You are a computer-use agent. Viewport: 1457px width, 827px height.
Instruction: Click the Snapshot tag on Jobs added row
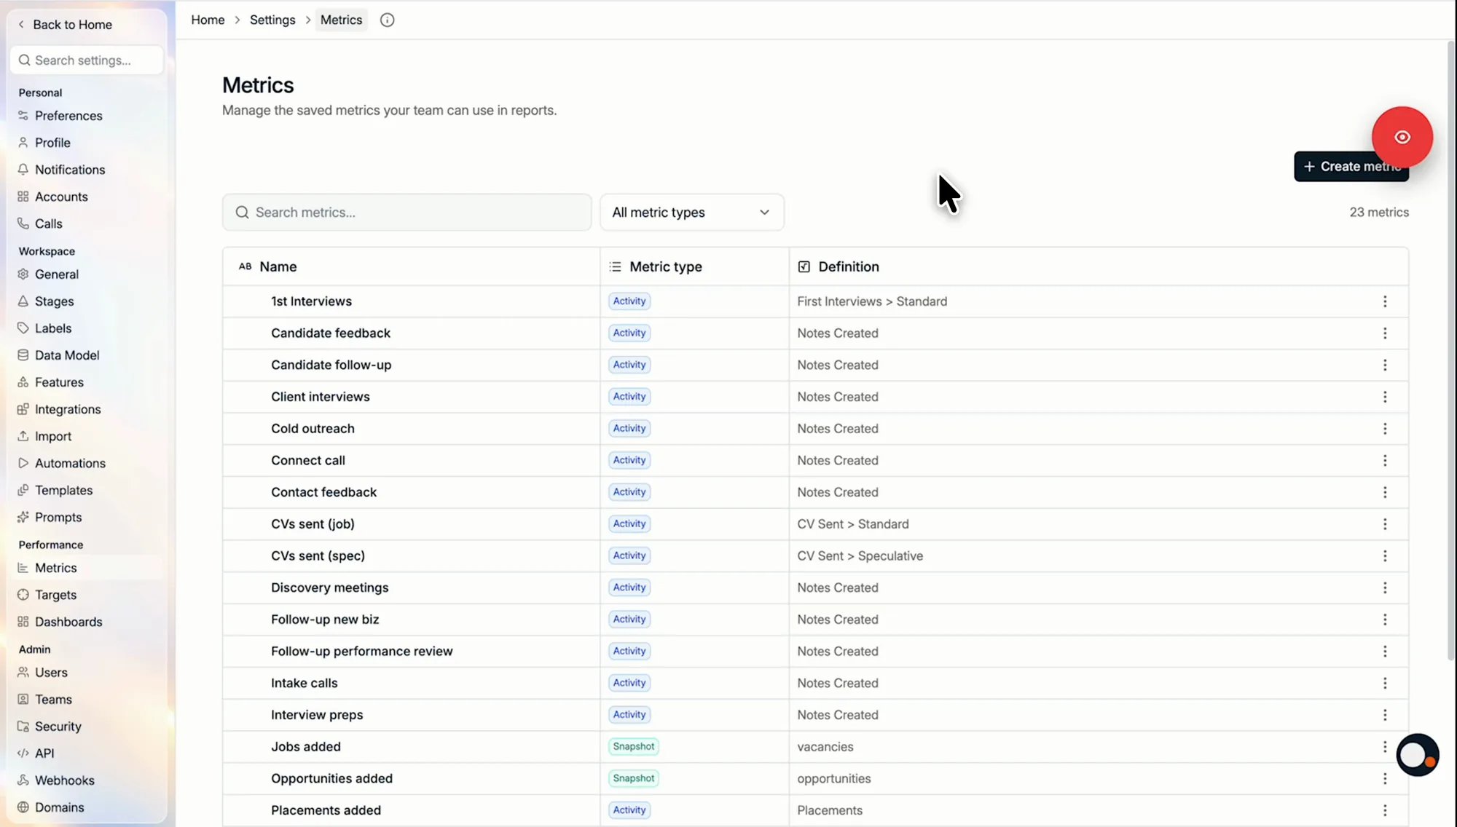coord(633,747)
